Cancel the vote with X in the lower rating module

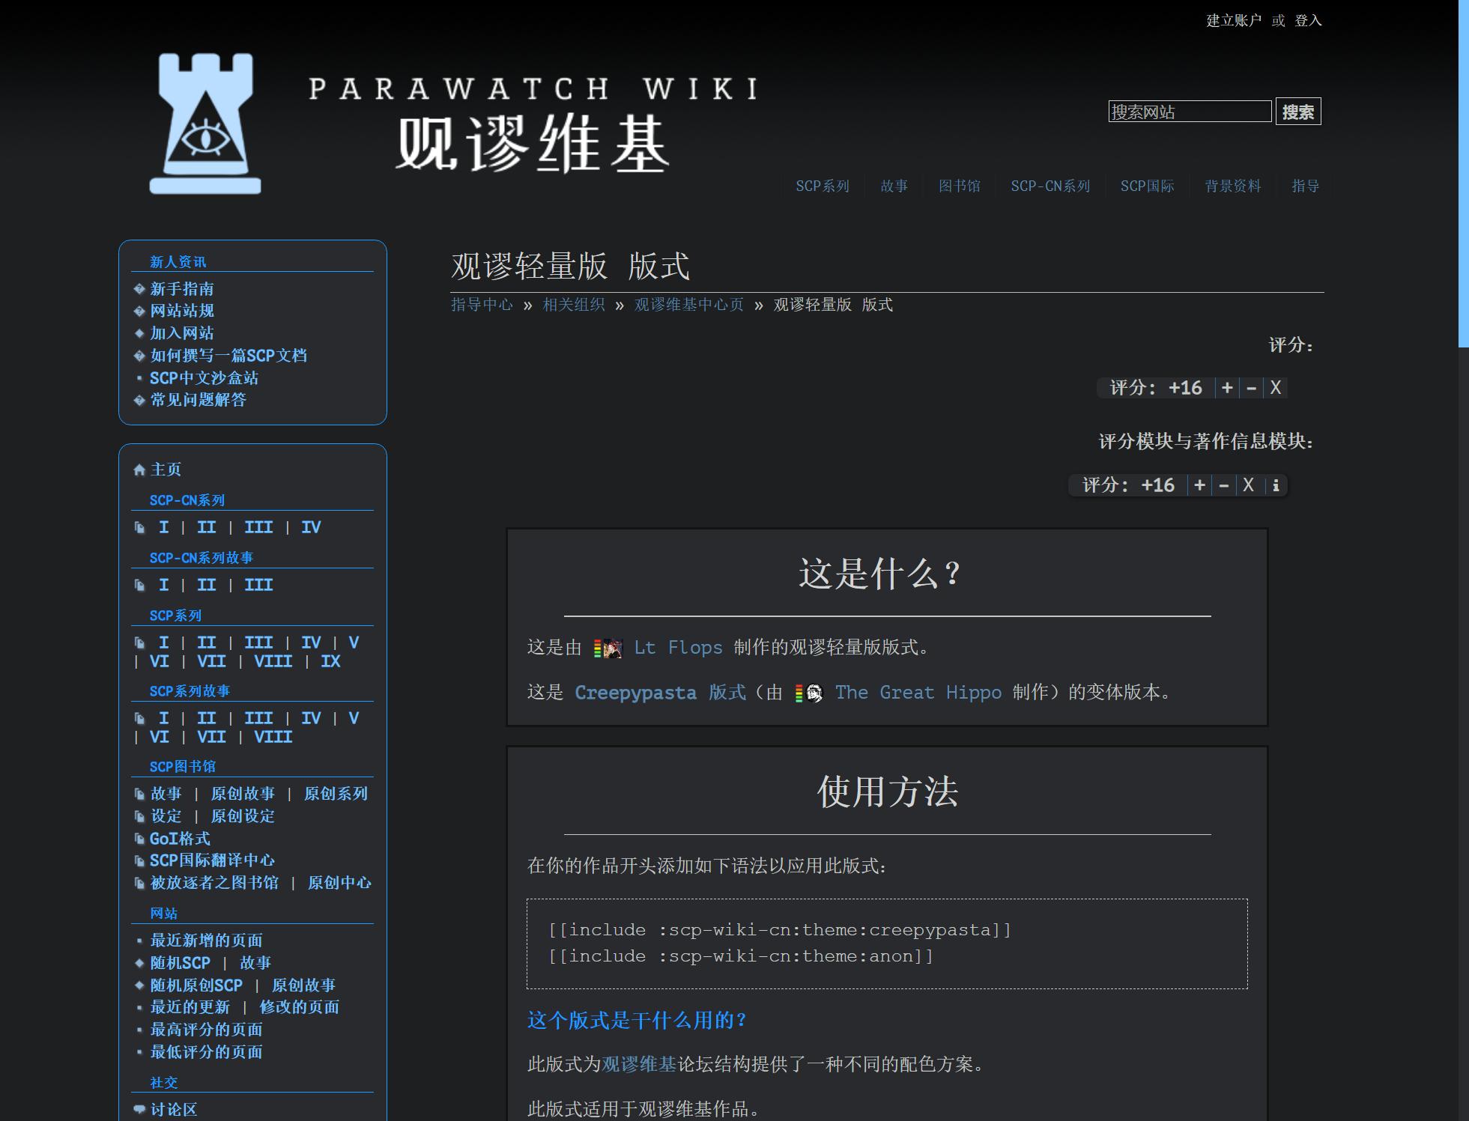[x=1248, y=485]
